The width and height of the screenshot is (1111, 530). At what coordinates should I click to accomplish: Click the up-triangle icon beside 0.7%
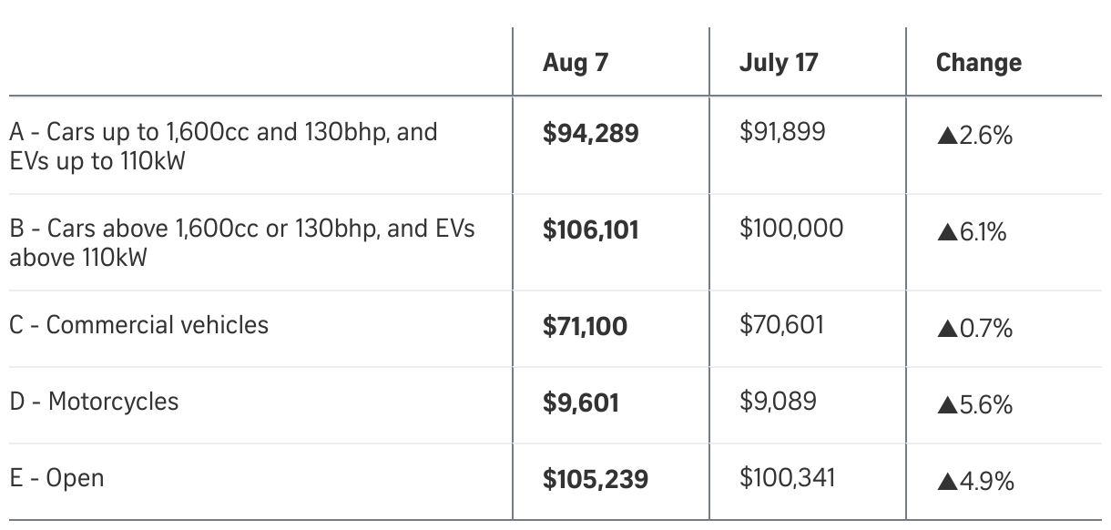click(x=945, y=330)
